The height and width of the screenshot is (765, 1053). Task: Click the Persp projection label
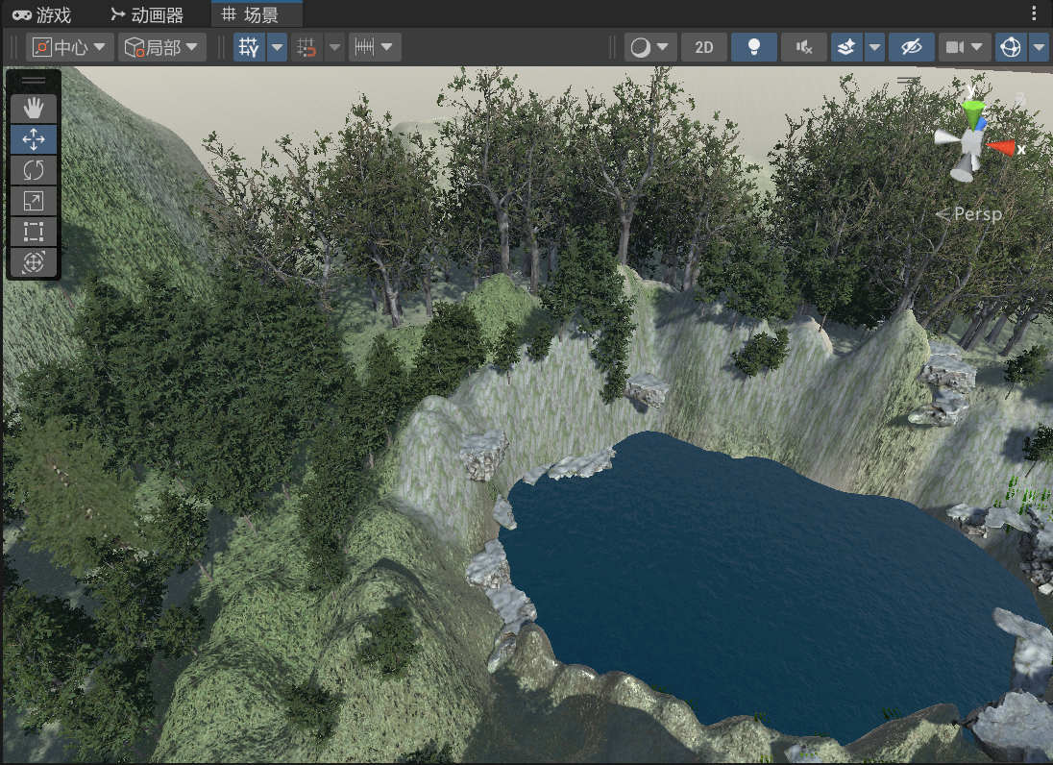point(970,214)
